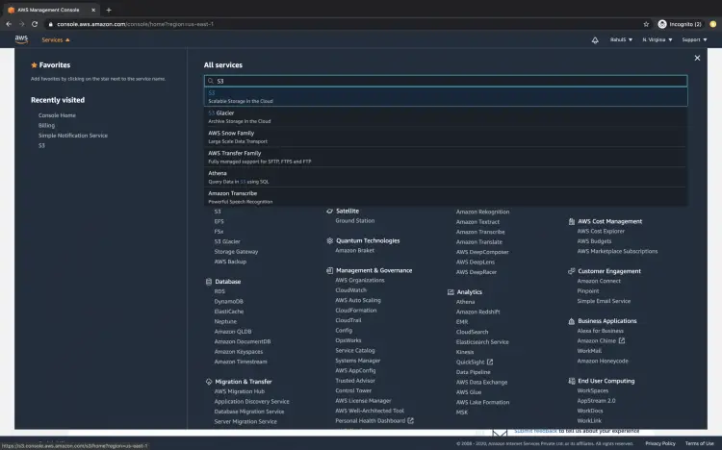Reload the page in browser
The height and width of the screenshot is (450, 722).
tap(35, 23)
